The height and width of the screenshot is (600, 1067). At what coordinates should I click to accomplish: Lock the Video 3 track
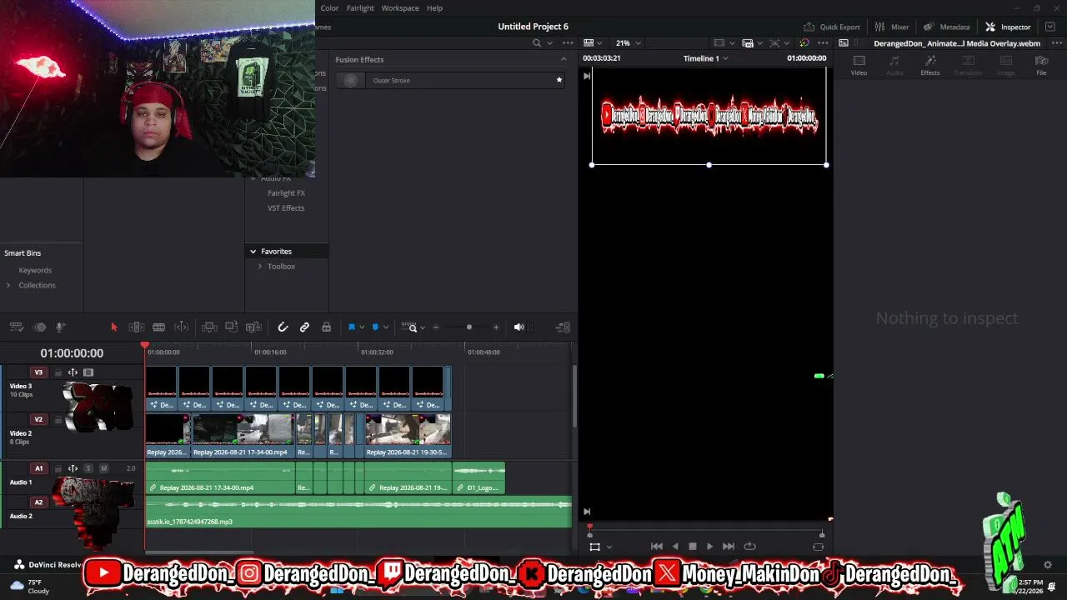[58, 372]
